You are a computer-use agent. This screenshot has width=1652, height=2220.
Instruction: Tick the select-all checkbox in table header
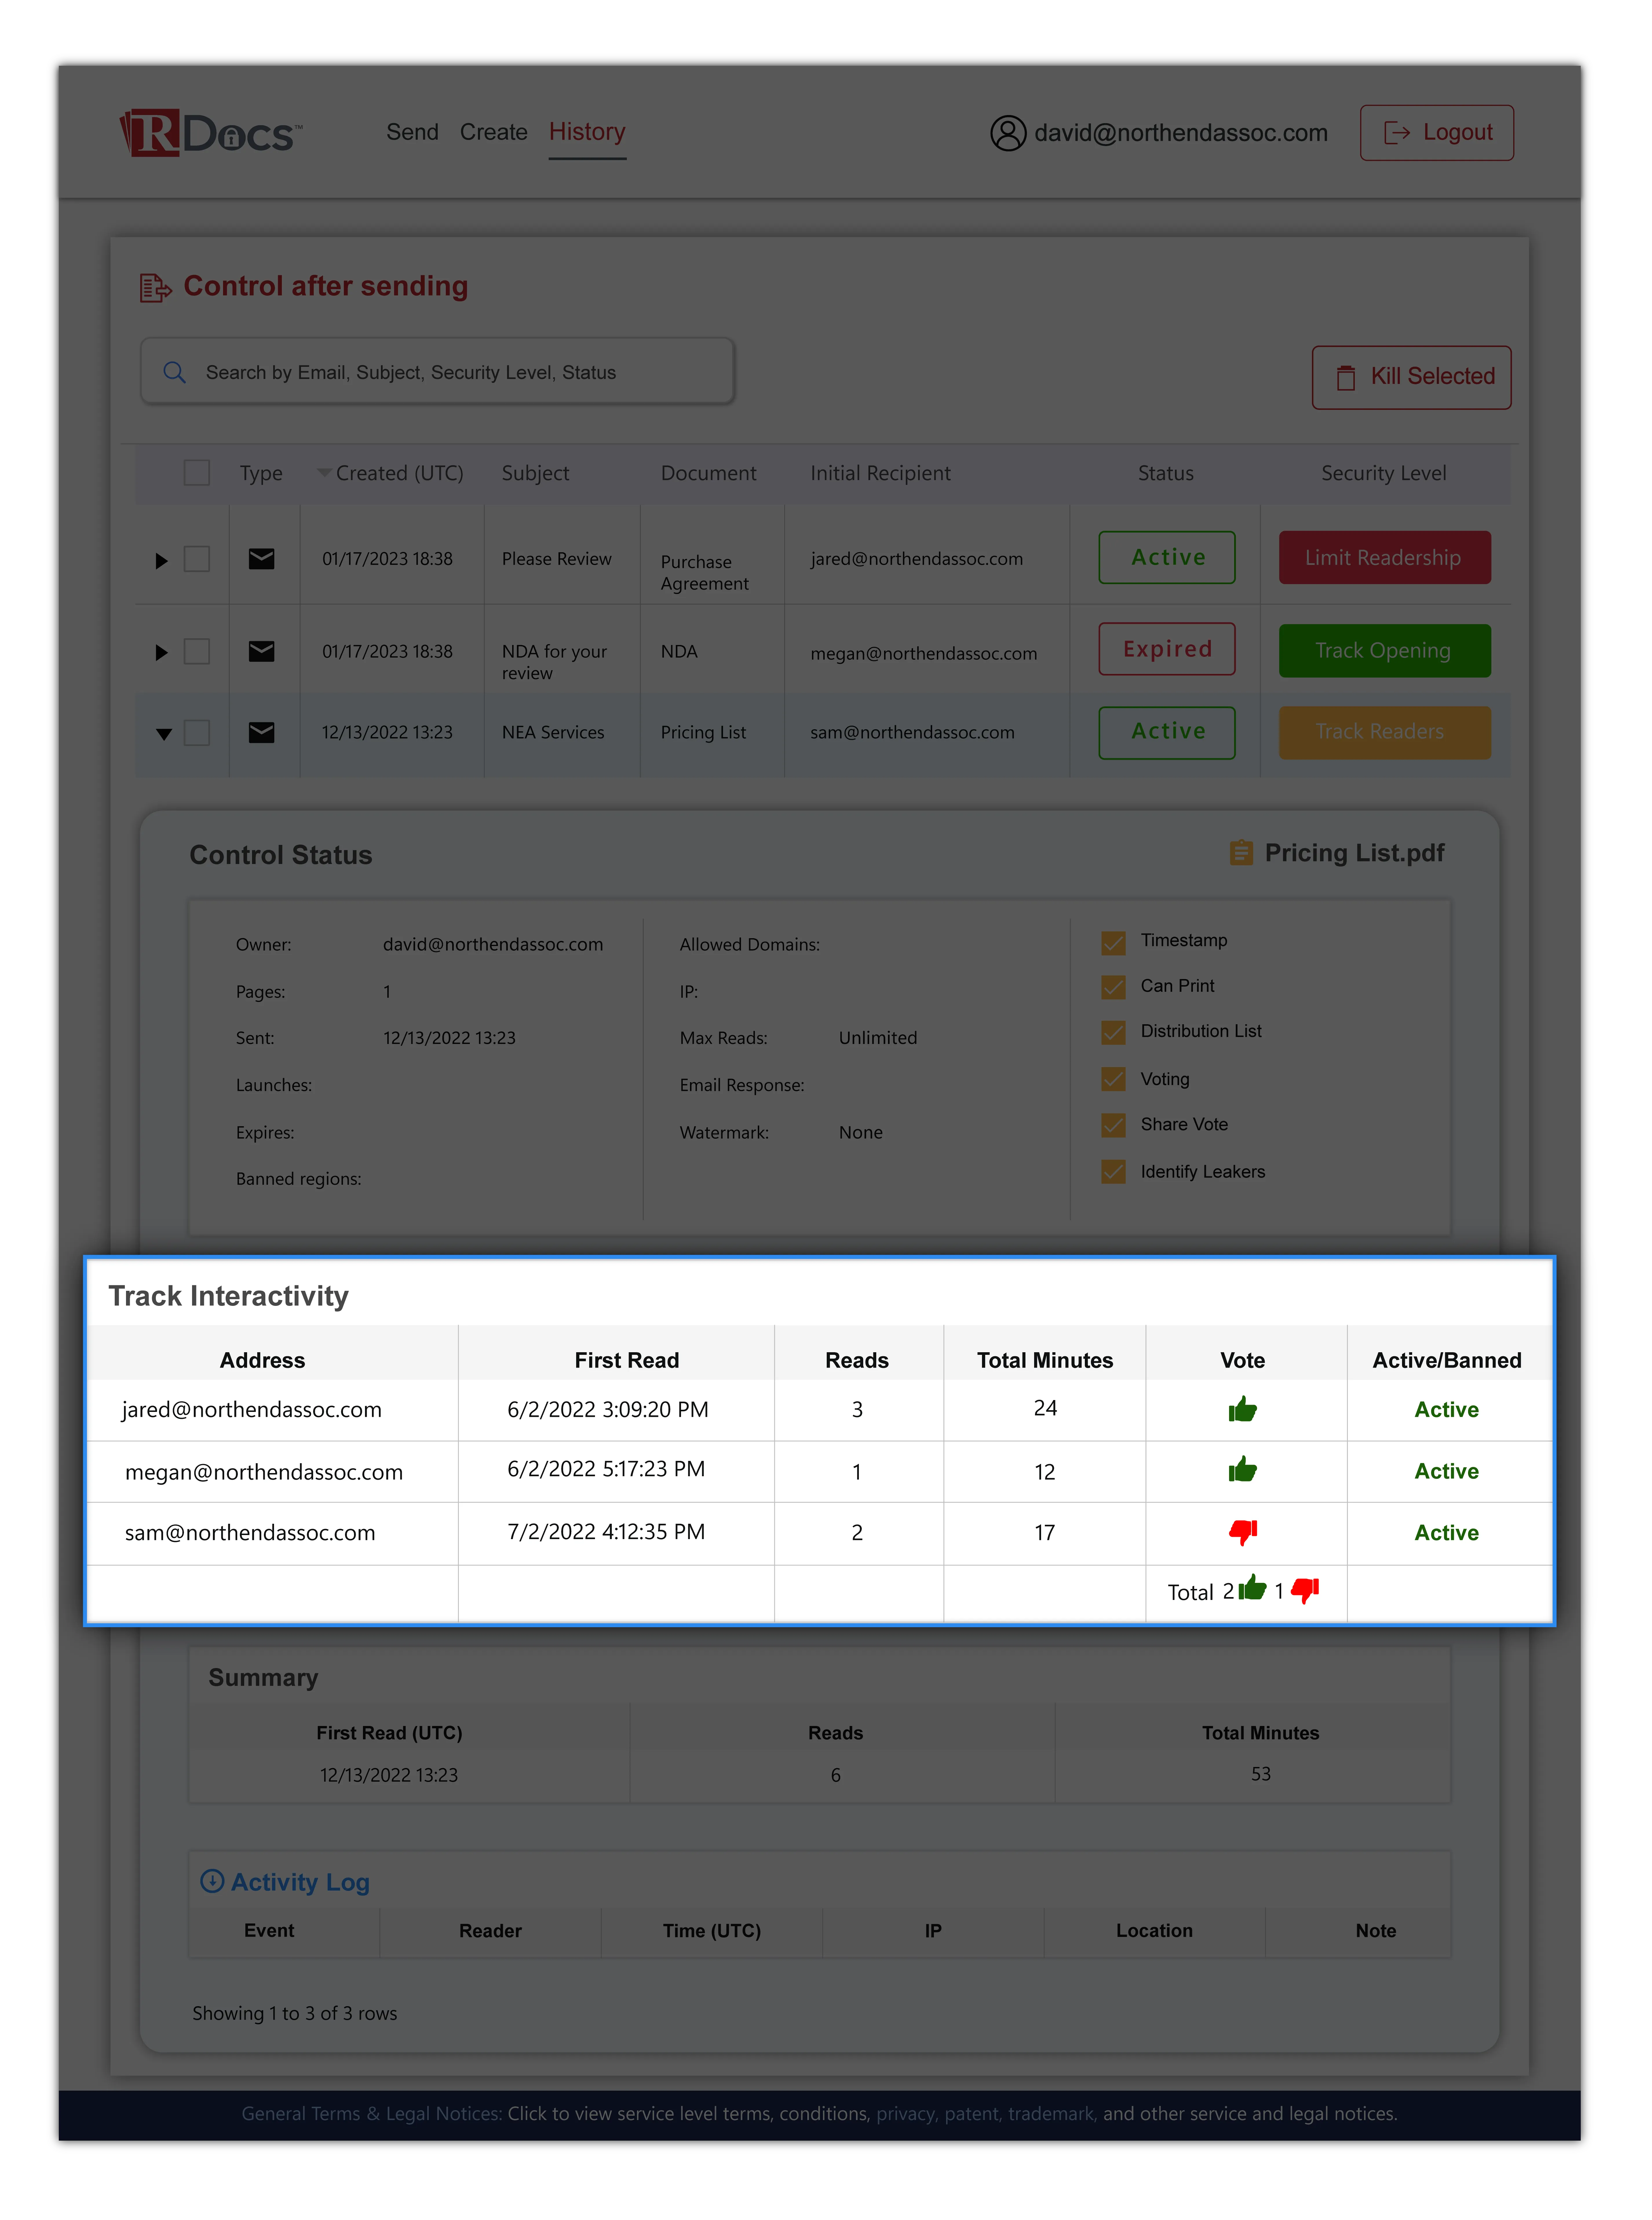pyautogui.click(x=197, y=473)
